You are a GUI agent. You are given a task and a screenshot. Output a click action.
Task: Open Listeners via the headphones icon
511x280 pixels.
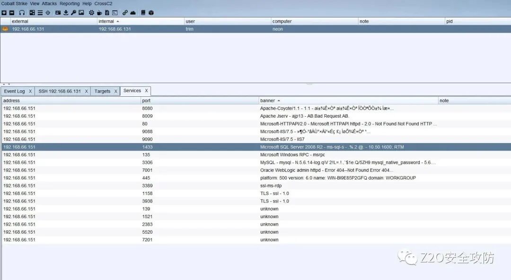coord(22,13)
